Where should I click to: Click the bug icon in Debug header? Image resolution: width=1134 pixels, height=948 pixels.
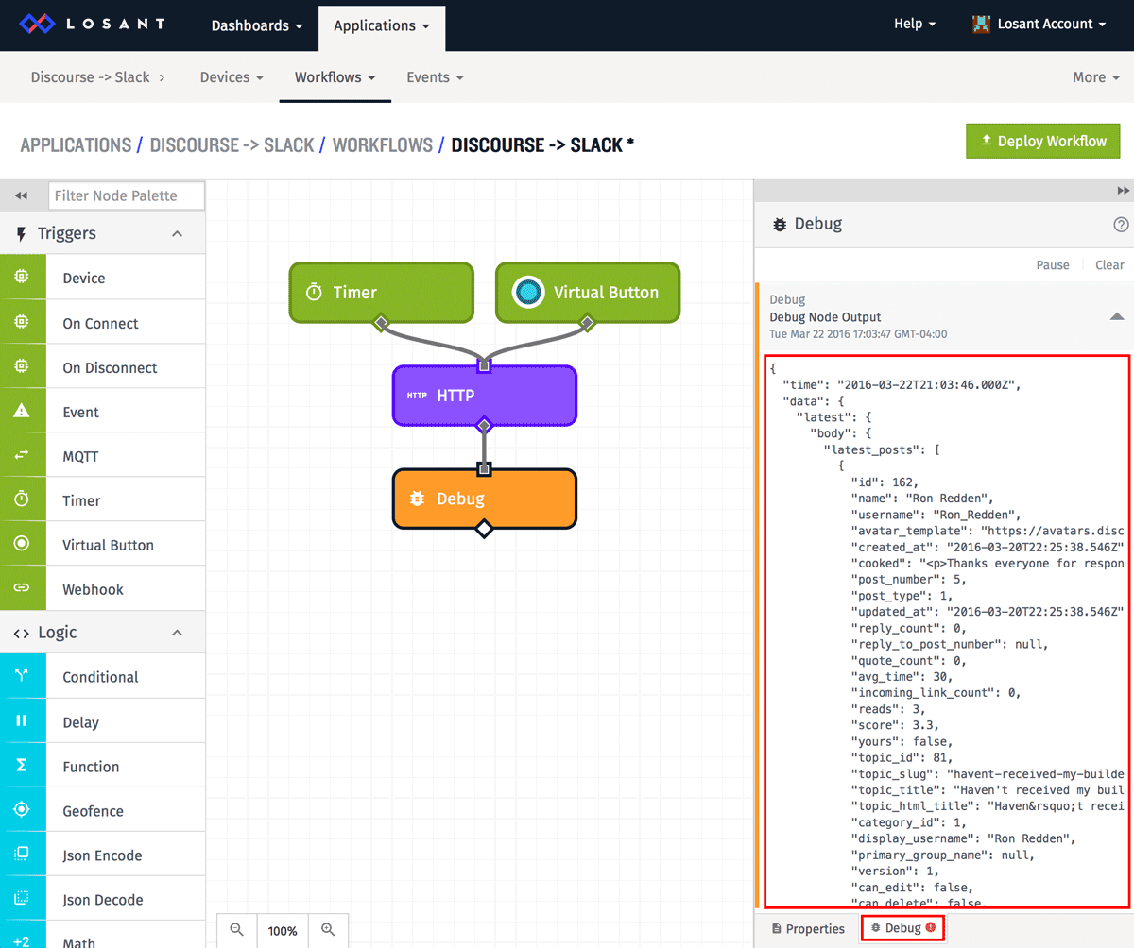tap(780, 225)
